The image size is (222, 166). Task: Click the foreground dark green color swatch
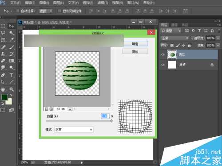tap(4, 97)
